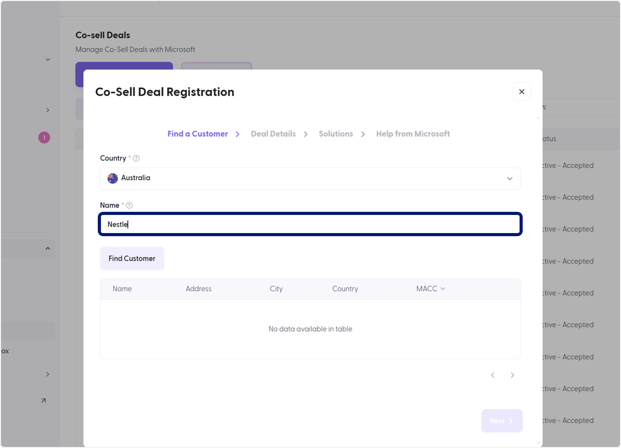Click the Name help question-mark icon
The image size is (621, 448).
point(129,206)
